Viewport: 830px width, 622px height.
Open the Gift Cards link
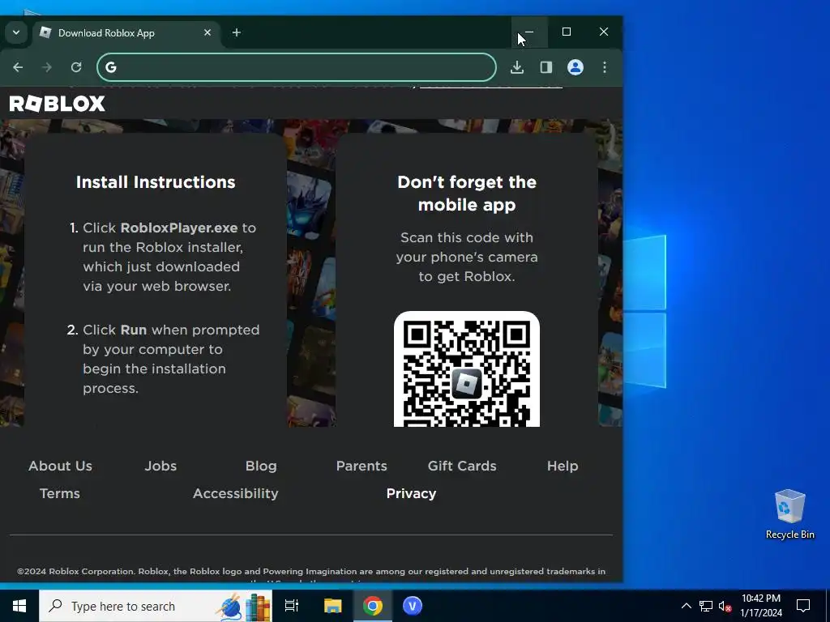[x=462, y=466]
